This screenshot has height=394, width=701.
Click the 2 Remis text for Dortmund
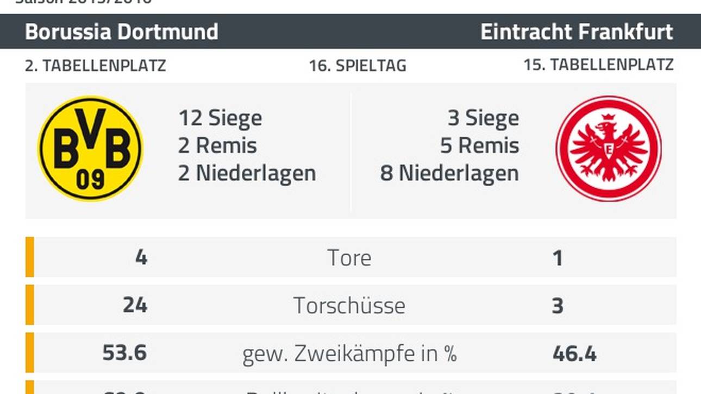217,145
